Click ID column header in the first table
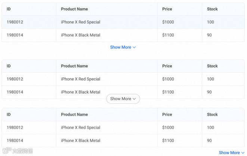247x156 pixels. 9,9
